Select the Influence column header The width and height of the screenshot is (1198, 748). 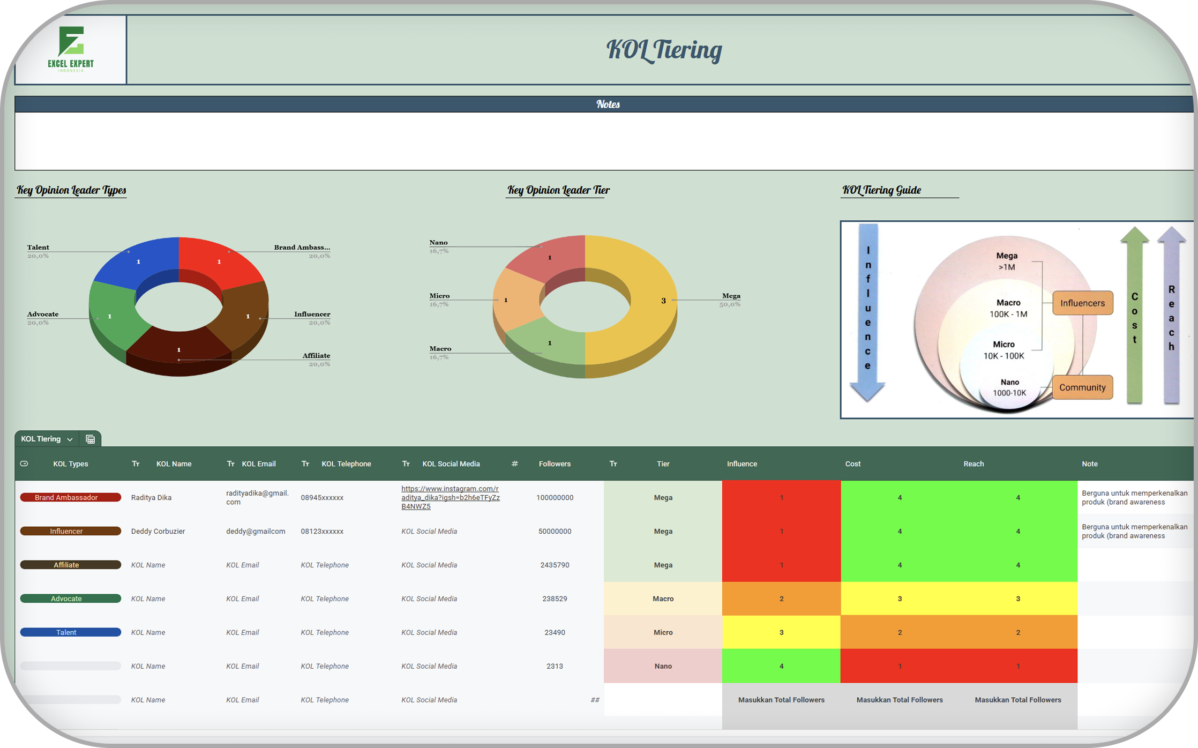point(742,464)
